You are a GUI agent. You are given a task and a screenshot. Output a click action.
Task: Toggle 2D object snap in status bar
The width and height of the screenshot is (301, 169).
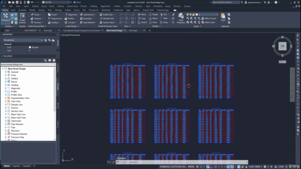(x=232, y=167)
